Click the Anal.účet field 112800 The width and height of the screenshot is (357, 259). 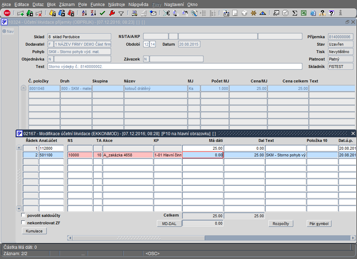click(51, 148)
